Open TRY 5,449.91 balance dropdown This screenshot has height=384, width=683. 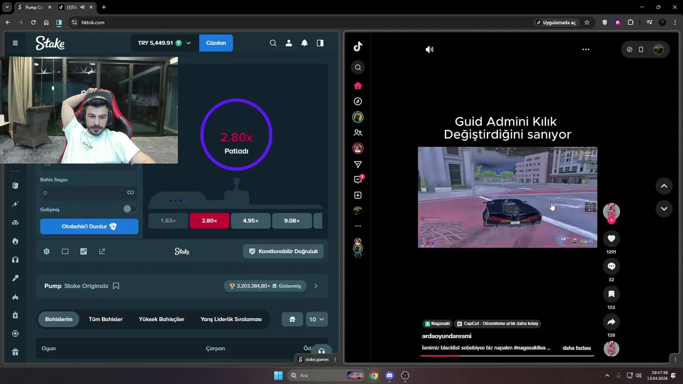coord(164,43)
